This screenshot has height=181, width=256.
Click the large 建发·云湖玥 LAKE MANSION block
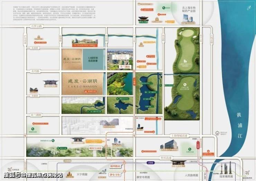(82, 84)
